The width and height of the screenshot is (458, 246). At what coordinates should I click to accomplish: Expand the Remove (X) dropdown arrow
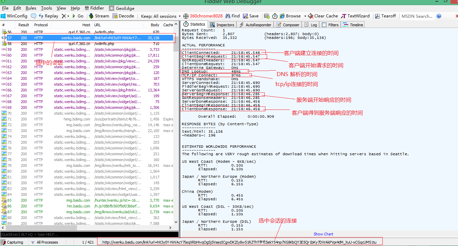68,16
